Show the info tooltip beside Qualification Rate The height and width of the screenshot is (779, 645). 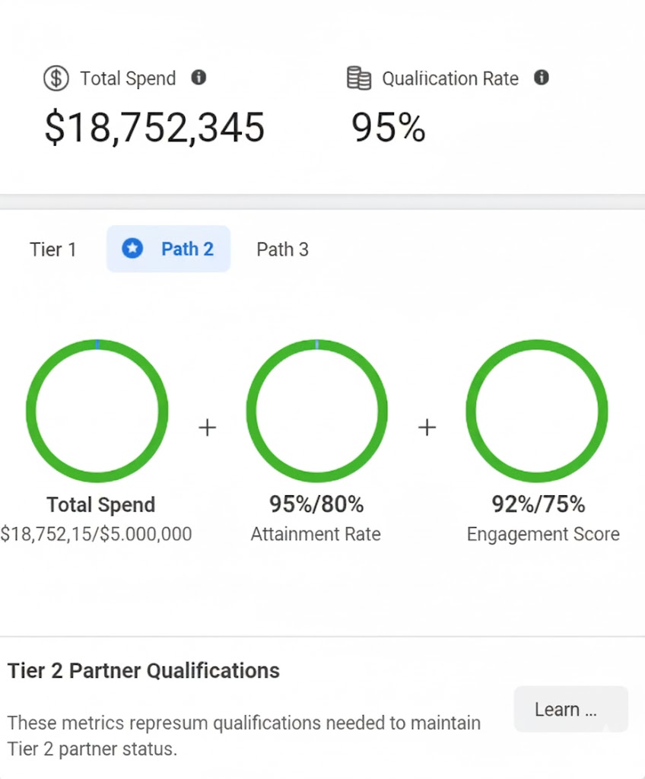click(x=541, y=78)
